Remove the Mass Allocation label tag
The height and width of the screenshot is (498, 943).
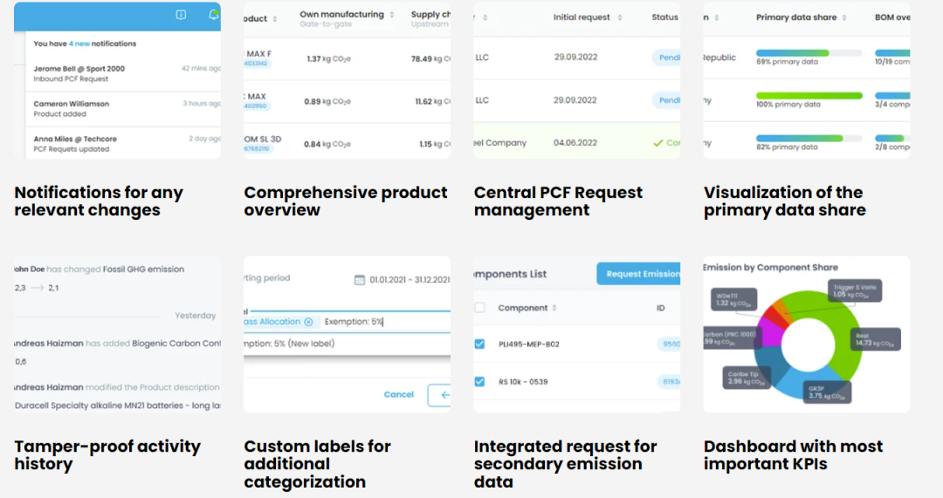pyautogui.click(x=308, y=322)
